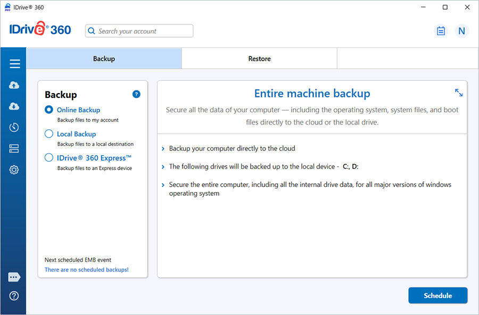The image size is (479, 315).
Task: Select the Local Backup radio button
Action: point(49,134)
